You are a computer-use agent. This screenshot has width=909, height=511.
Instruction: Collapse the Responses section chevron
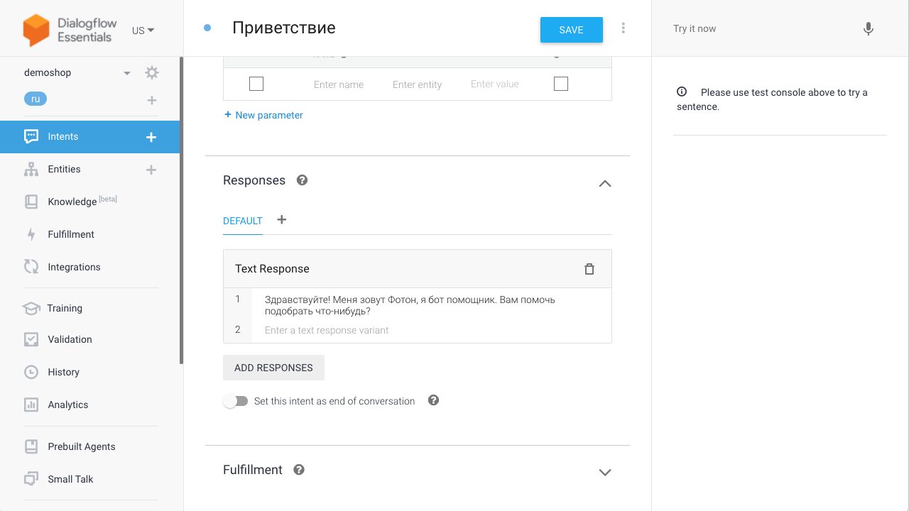[605, 183]
